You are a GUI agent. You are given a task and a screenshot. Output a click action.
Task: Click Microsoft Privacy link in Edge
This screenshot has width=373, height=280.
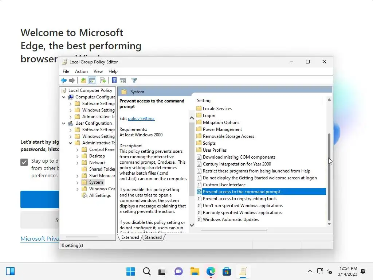(39, 238)
